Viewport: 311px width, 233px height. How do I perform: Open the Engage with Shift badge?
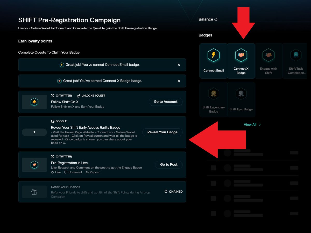pos(268,61)
